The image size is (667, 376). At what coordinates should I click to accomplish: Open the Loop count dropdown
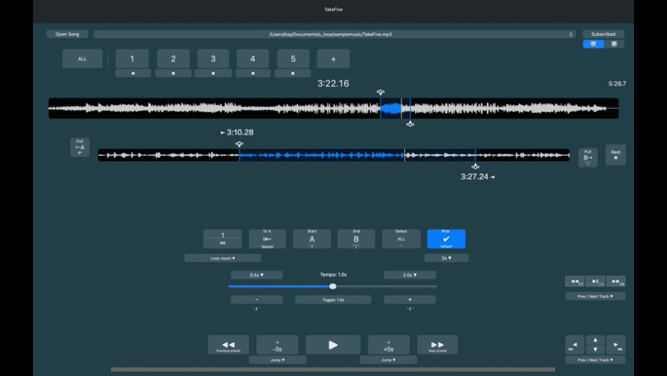coord(222,258)
